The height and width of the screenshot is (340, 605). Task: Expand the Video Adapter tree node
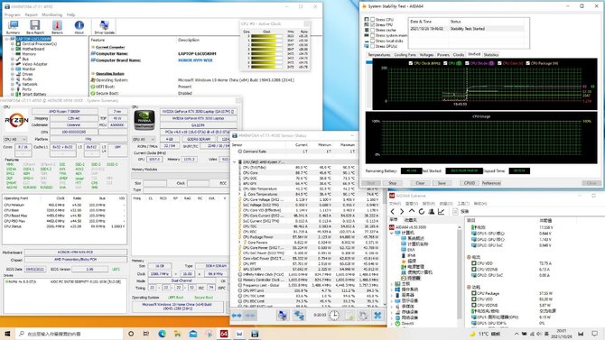pyautogui.click(x=13, y=64)
